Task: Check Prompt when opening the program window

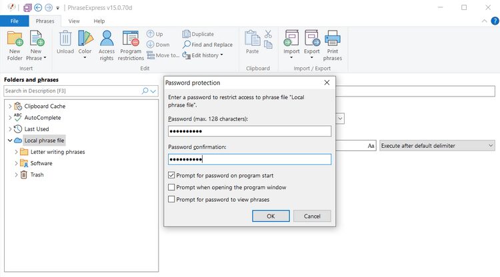Action: coord(171,187)
